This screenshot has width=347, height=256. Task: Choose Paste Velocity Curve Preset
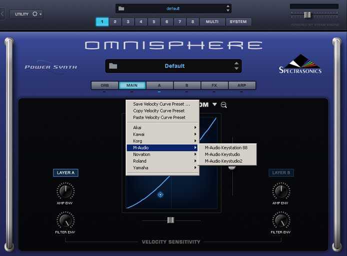tap(162, 117)
